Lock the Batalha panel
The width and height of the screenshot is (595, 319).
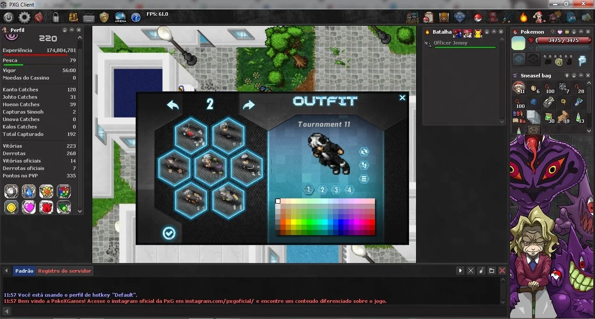pyautogui.click(x=487, y=32)
